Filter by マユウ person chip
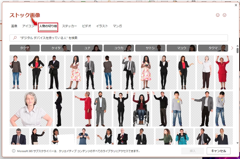The height and width of the screenshot is (159, 240). pos(181,48)
